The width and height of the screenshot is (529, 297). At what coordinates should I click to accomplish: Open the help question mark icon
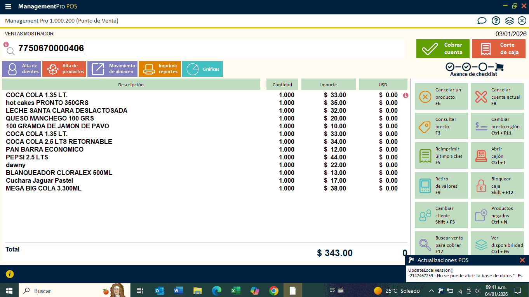[496, 21]
